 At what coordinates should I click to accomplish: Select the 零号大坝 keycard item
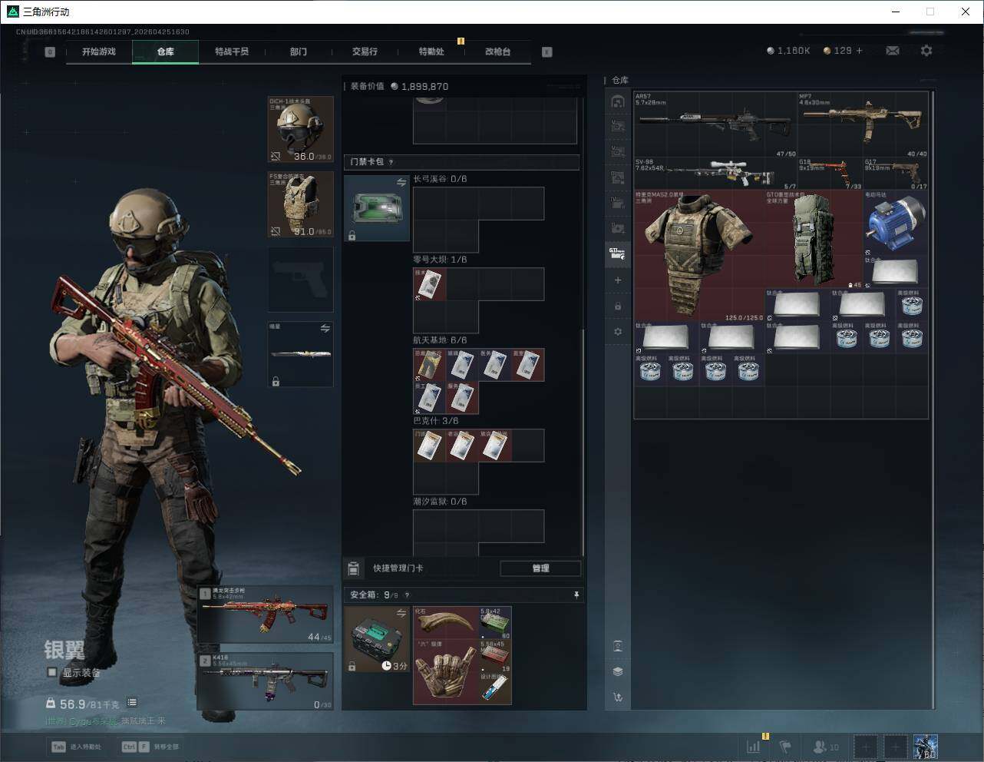pyautogui.click(x=430, y=284)
